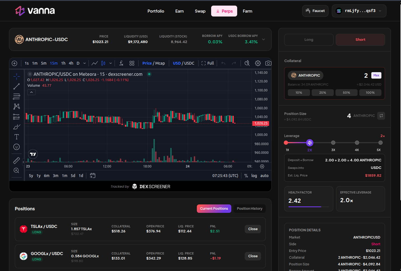The height and width of the screenshot is (271, 401).
Task: Expand the ANTHROPIC-USDC market details chevron
Action: (264, 39)
